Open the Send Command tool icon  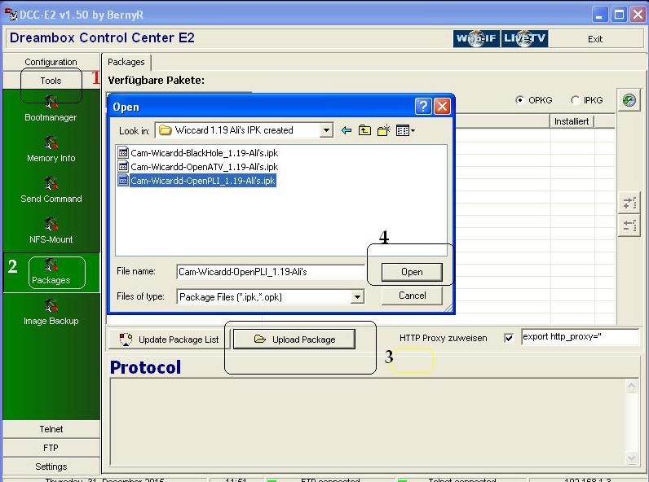point(51,183)
